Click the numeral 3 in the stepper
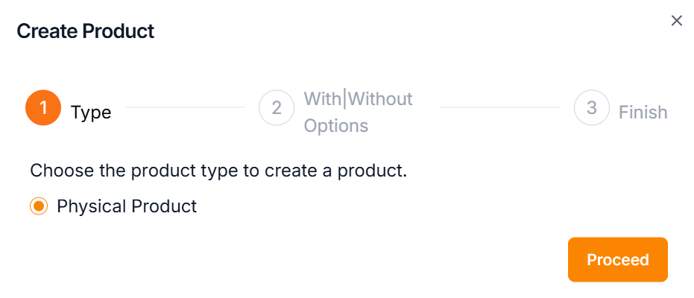Screen dimensions: 694x298 click(592, 108)
